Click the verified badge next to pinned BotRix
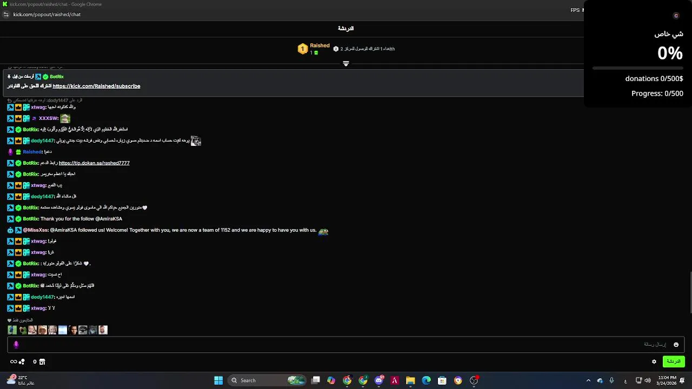Screen dimensions: 692x389 [45, 77]
